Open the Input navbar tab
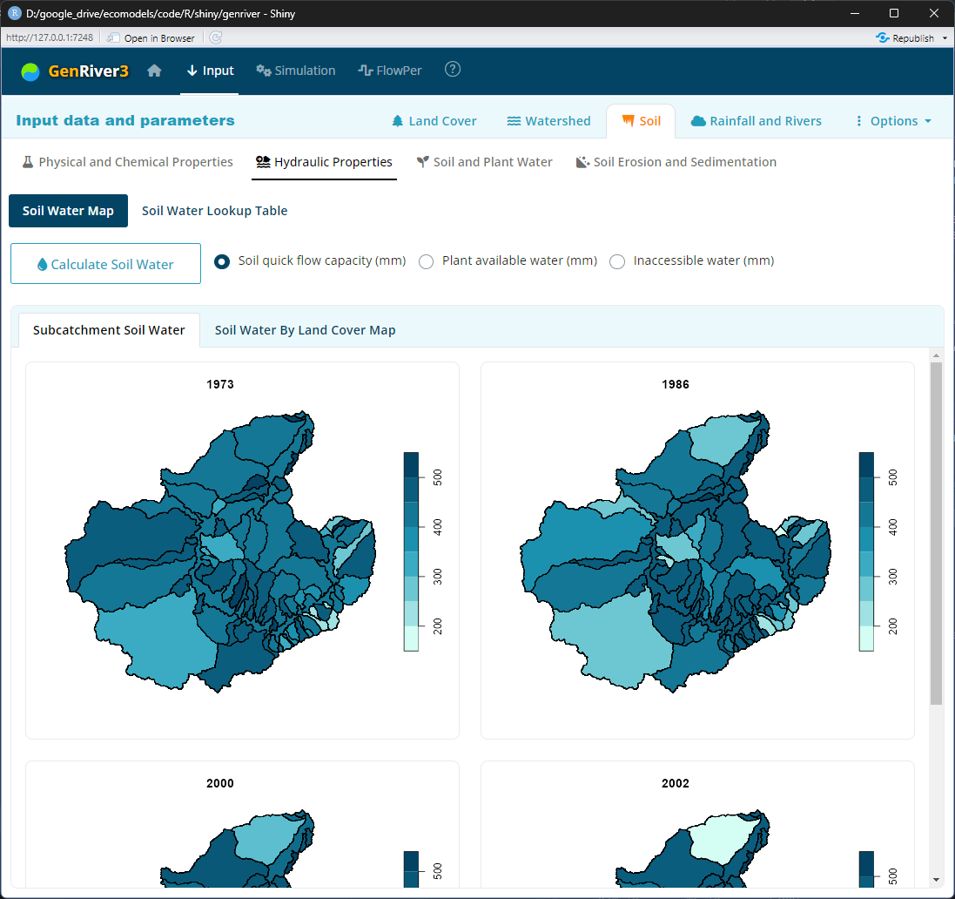955x899 pixels. pos(210,71)
